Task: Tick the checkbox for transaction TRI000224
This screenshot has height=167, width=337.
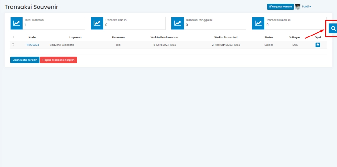Action: (13, 45)
